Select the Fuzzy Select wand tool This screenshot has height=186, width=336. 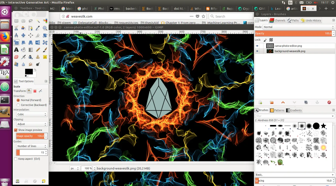pos(38,21)
